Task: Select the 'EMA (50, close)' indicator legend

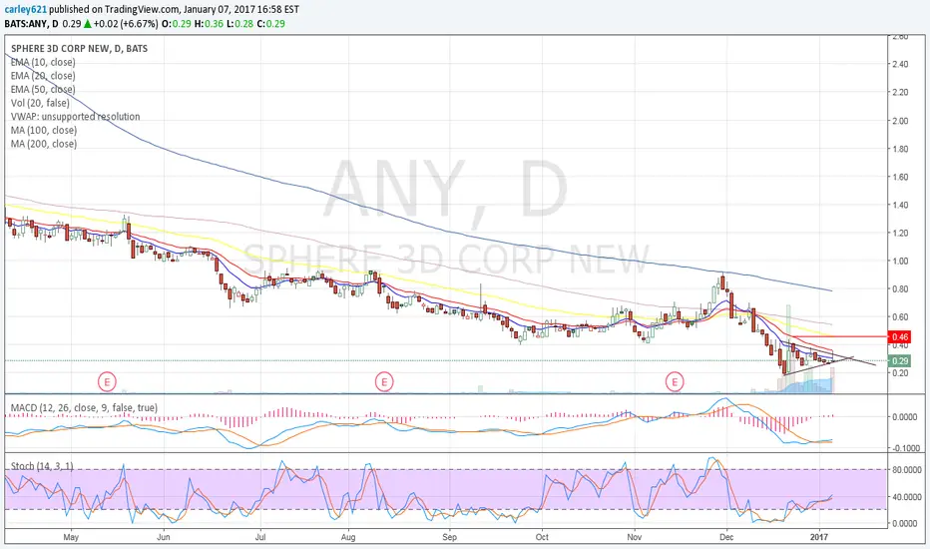Action: pos(43,90)
